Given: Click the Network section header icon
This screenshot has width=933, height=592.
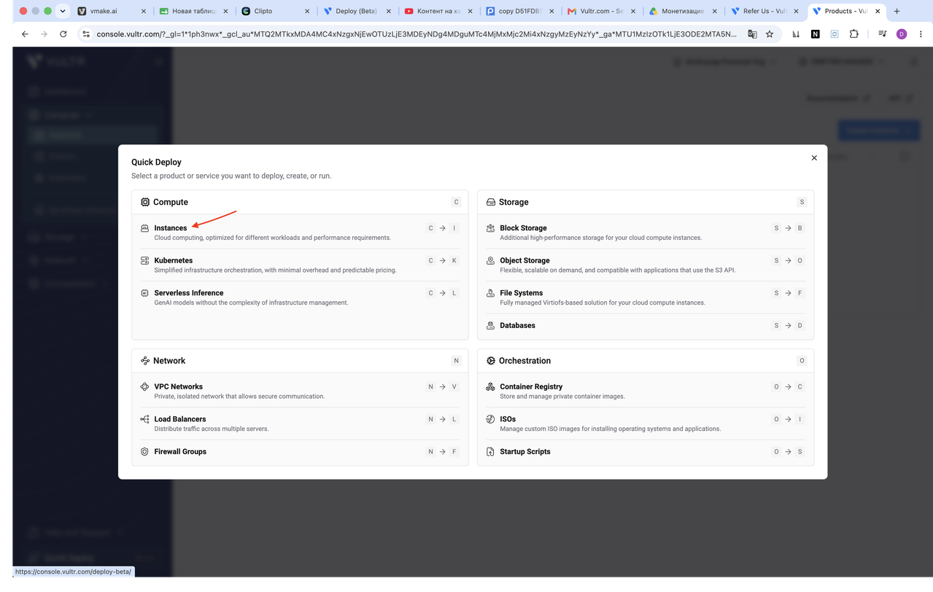Looking at the screenshot, I should pos(145,361).
